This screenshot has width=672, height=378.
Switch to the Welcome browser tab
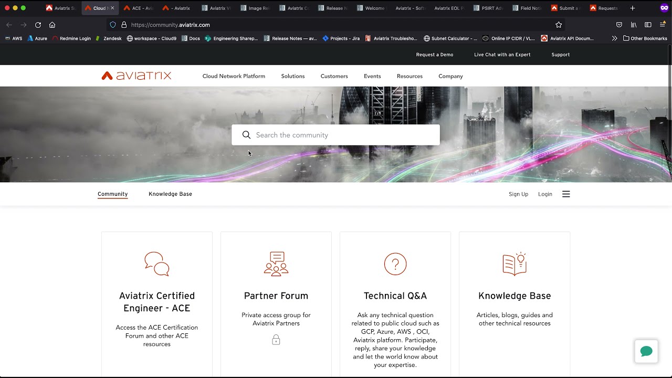372,8
